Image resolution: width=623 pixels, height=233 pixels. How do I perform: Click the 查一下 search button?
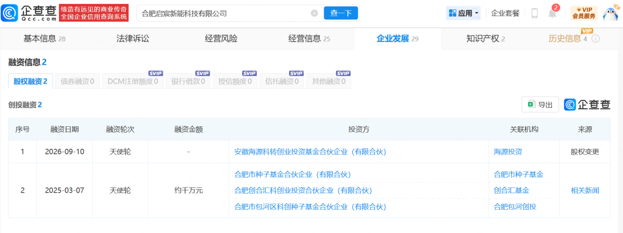pyautogui.click(x=341, y=13)
